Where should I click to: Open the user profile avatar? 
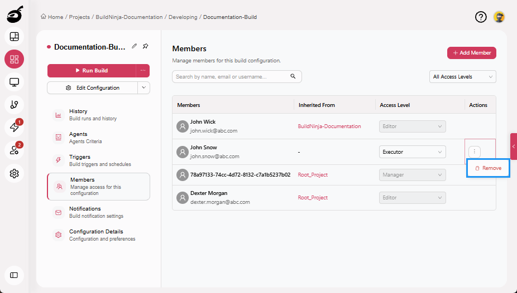point(499,17)
